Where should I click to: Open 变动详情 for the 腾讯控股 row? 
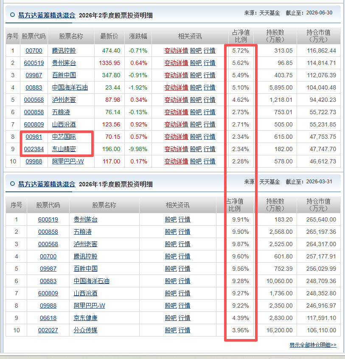click(x=176, y=50)
